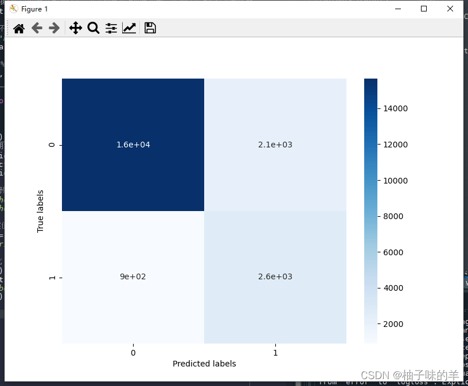The width and height of the screenshot is (468, 386).
Task: Minimize the Figure 1 window
Action: [397, 9]
